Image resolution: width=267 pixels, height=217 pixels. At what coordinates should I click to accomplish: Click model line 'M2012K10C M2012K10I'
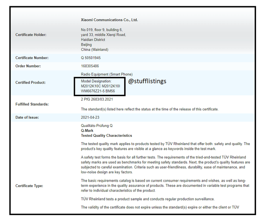tap(101, 86)
